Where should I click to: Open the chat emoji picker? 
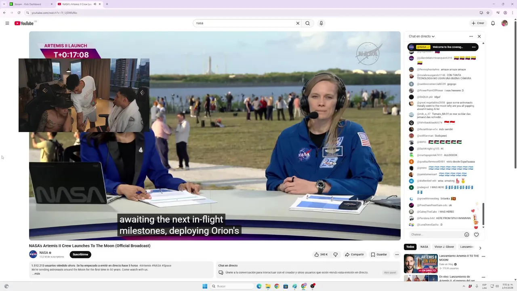coord(467,234)
